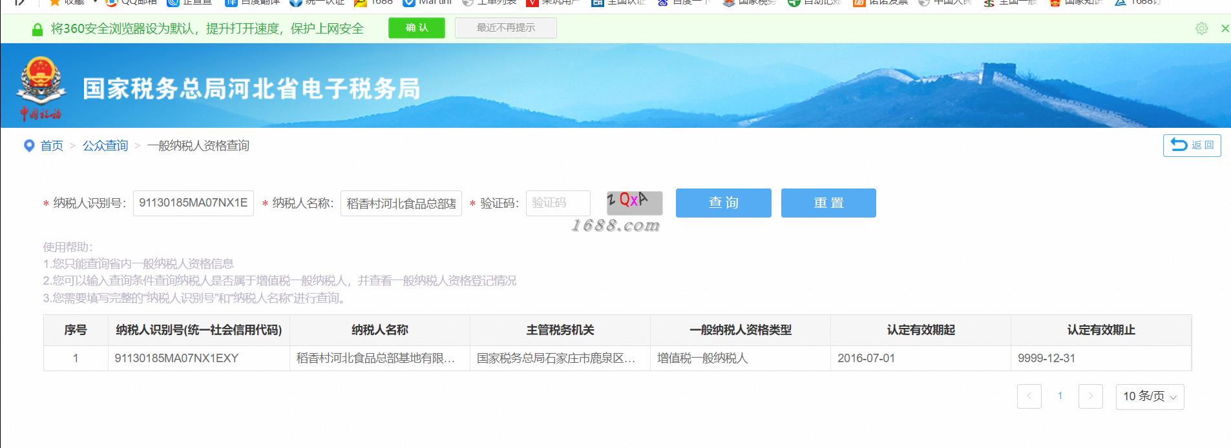Focus the 纳税人名称 input field

pyautogui.click(x=401, y=203)
